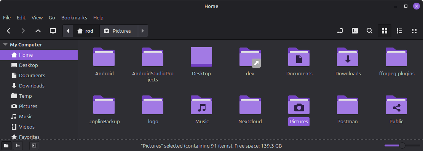Screen dimensions: 423x151
Task: Click the selected Pictures folder name label
Action: pos(299,122)
